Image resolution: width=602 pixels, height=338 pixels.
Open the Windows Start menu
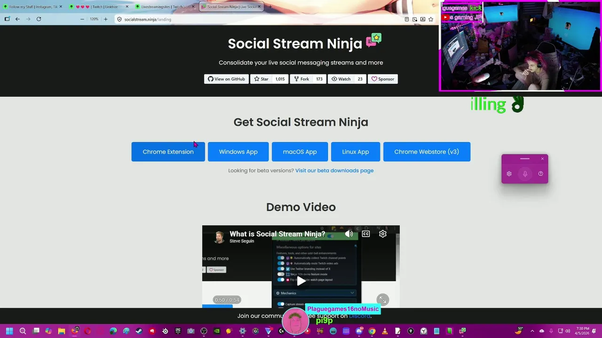click(9, 331)
